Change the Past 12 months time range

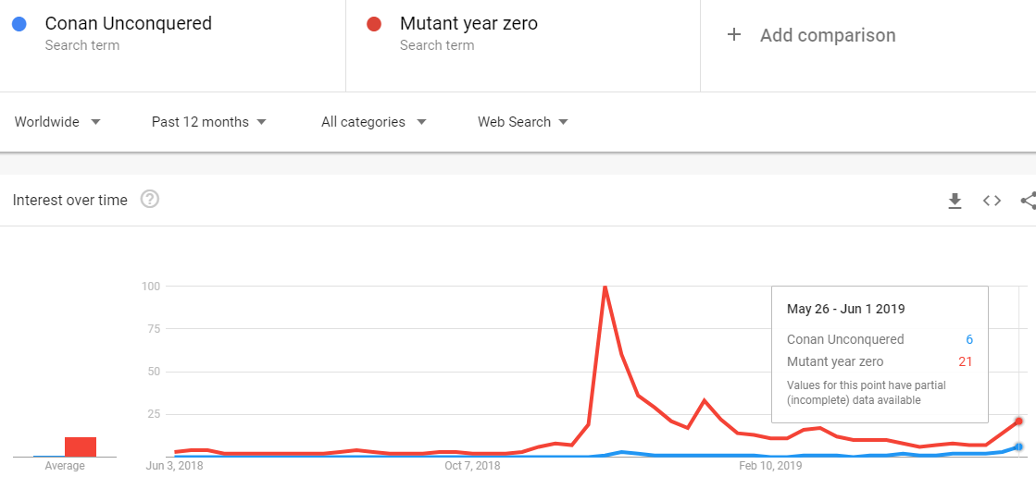tap(209, 122)
